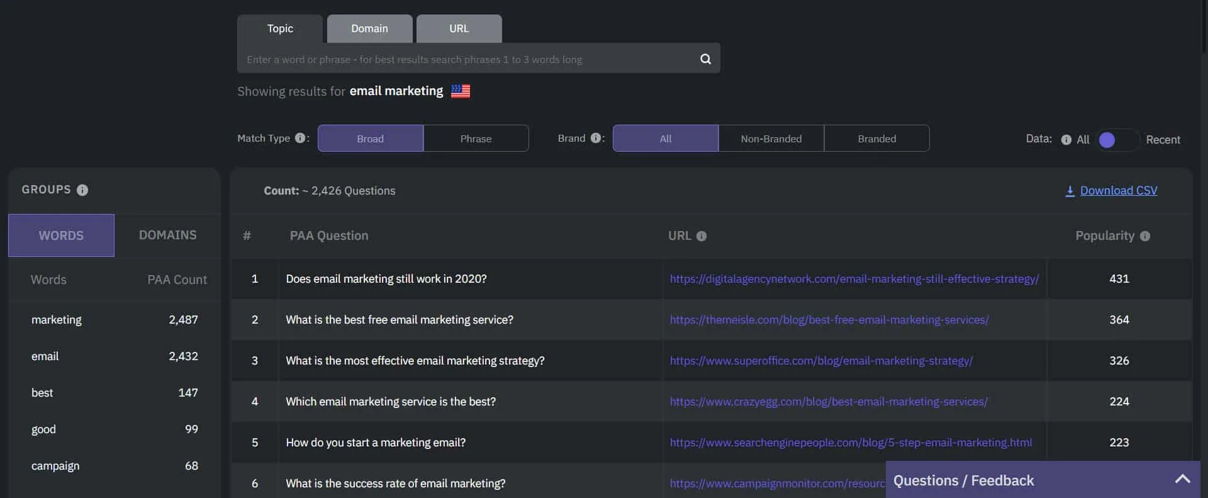Image resolution: width=1208 pixels, height=498 pixels.
Task: Select the Phrase match type
Action: point(476,139)
